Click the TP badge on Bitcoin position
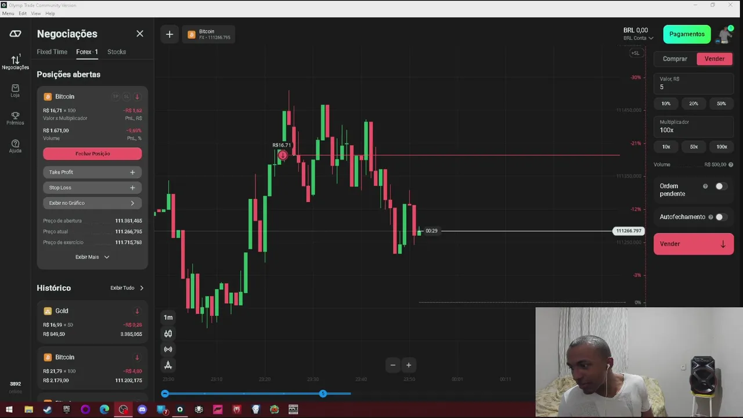The image size is (743, 418). coord(116,96)
